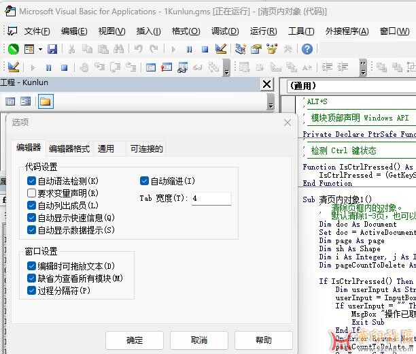
Task: Click the 取消 button
Action: 199,340
